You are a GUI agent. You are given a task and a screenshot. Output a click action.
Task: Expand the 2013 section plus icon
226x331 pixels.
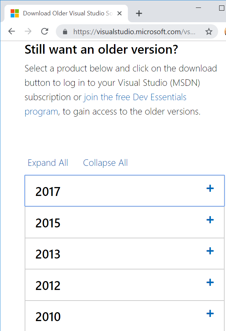(x=210, y=251)
